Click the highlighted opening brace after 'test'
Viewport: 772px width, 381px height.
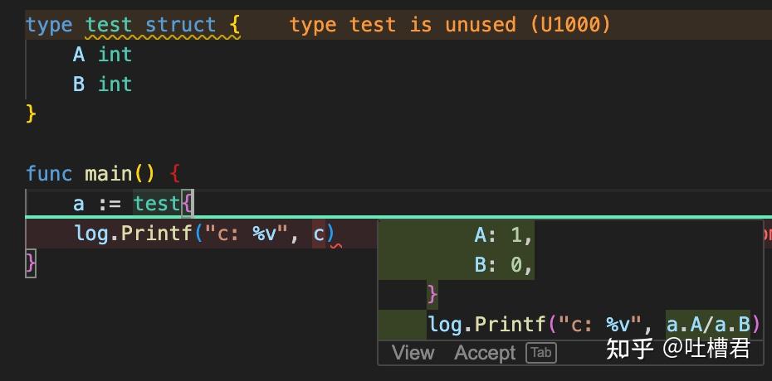pos(188,203)
